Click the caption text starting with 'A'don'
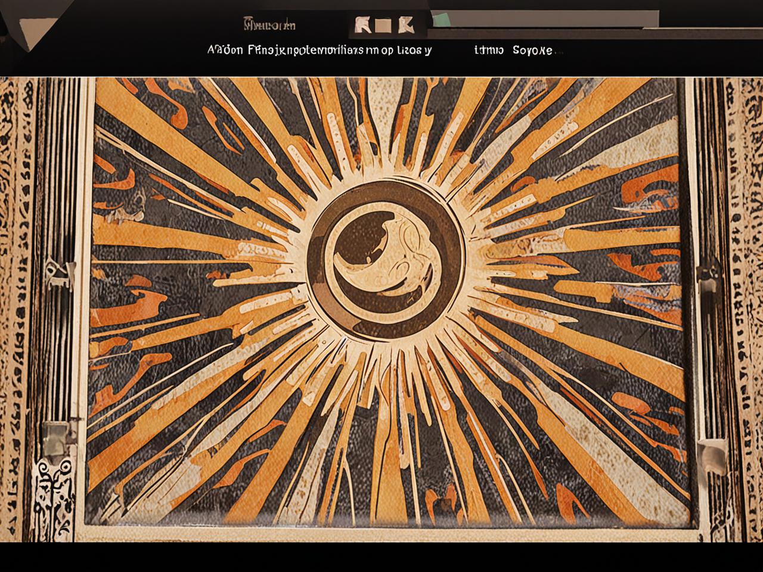Viewport: 763px width, 572px height. point(319,50)
